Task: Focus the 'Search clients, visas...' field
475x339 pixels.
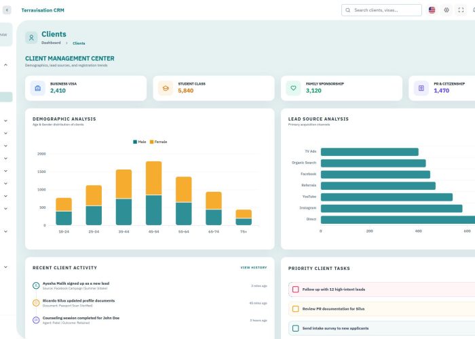Action: pyautogui.click(x=381, y=10)
